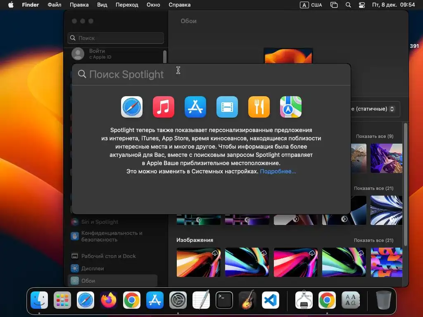Open the Maps icon in Spotlight
The image size is (423, 317).
291,107
